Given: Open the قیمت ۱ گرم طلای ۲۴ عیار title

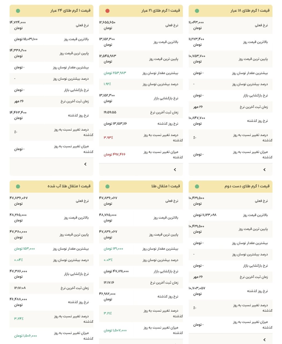Looking at the screenshot, I should 70,11.
